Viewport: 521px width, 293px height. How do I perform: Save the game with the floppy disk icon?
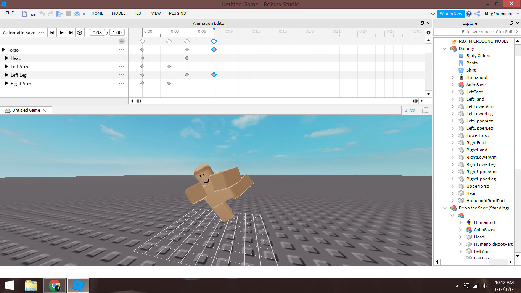point(33,14)
